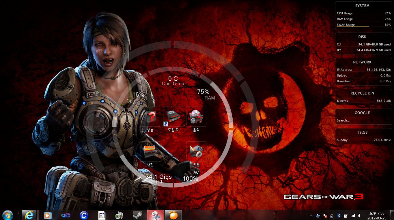Click the 19:58 clock widget time
The height and width of the screenshot is (220, 394).
click(362, 132)
